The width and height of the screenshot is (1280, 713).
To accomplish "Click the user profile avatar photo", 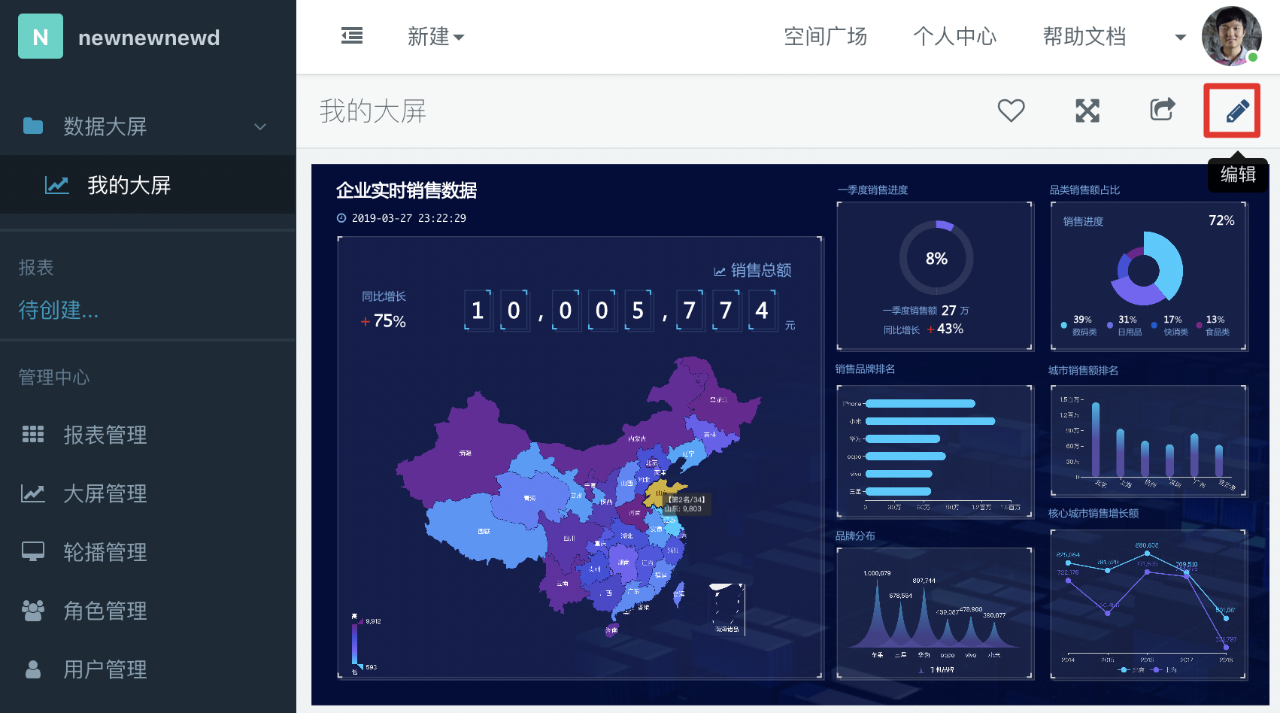I will point(1231,36).
